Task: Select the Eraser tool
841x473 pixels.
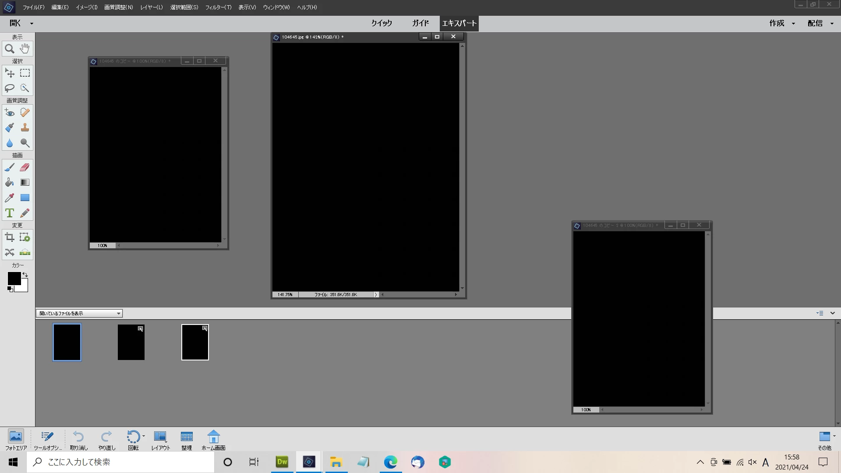Action: [x=25, y=167]
